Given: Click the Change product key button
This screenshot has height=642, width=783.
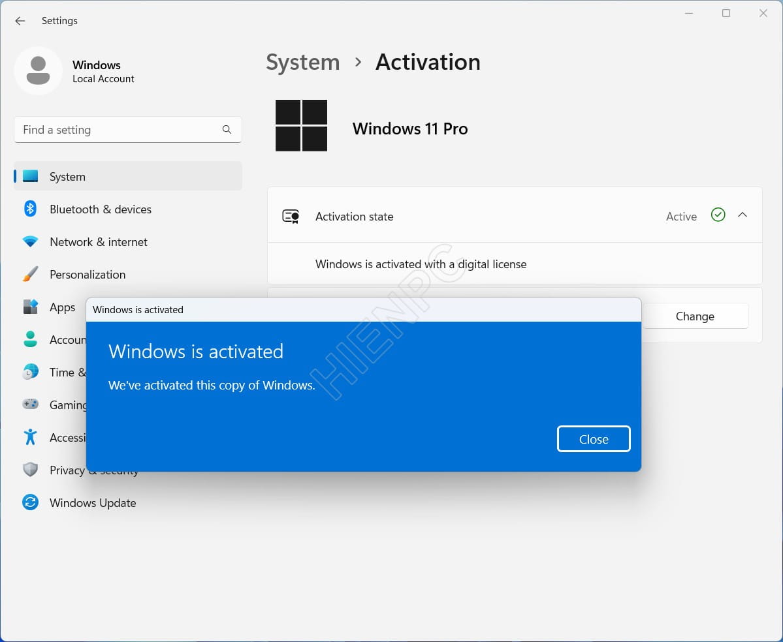Looking at the screenshot, I should 695,316.
